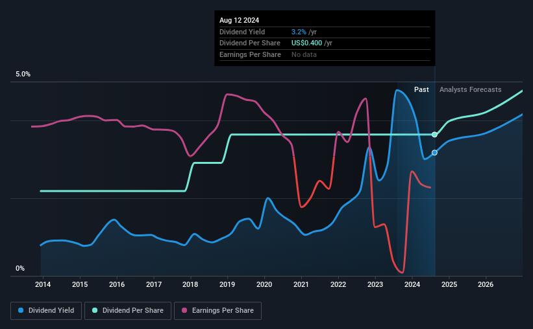The width and height of the screenshot is (533, 329).
Task: Toggle the Dividend Per Share legend series
Action: [x=128, y=311]
